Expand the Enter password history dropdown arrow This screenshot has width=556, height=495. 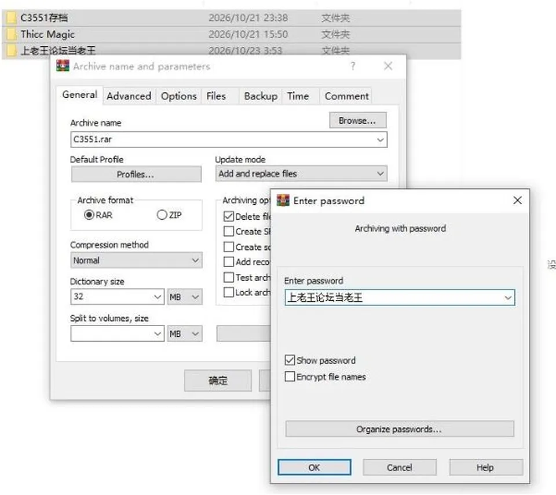[508, 298]
